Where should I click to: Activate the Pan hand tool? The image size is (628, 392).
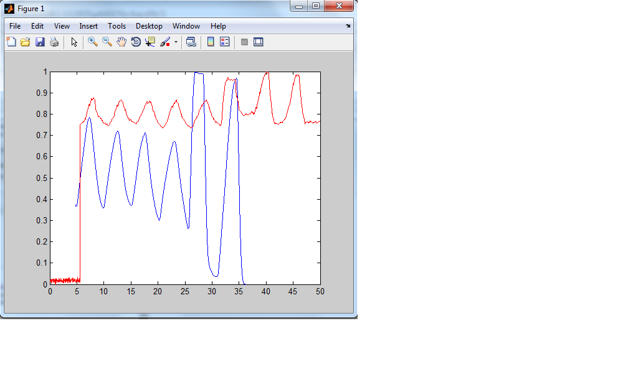[121, 42]
